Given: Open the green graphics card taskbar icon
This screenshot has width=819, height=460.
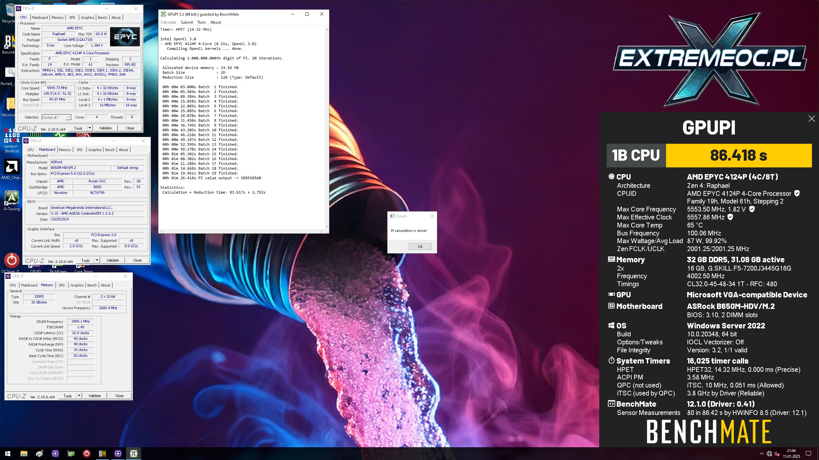Looking at the screenshot, I should click(x=71, y=454).
